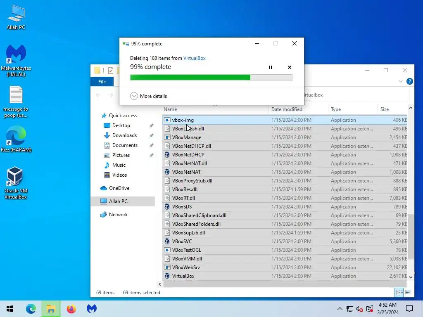423x317 pixels.
Task: Open Documents in the navigation pane
Action: (x=121, y=145)
